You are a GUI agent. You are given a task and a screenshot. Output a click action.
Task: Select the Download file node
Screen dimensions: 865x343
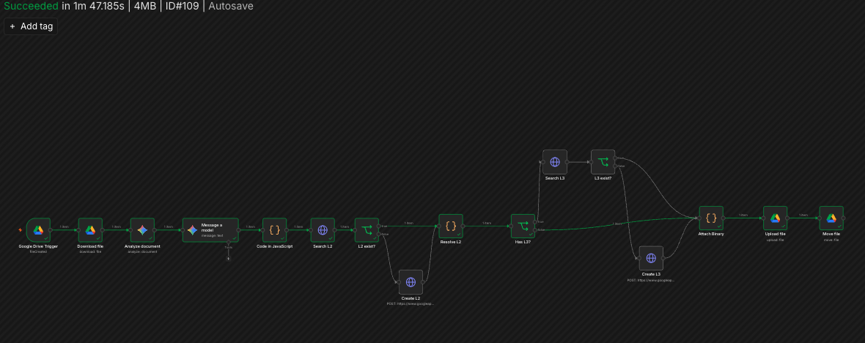90,230
